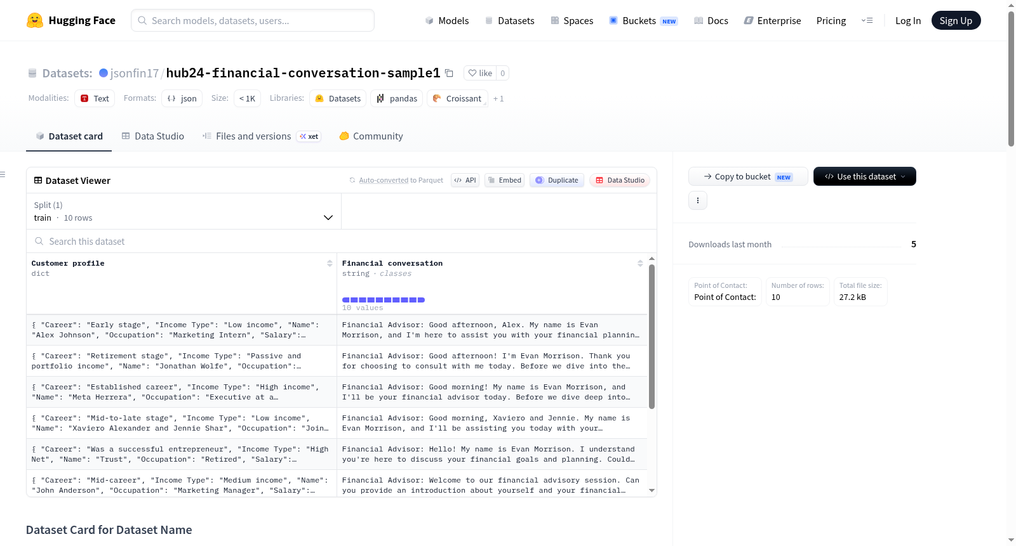This screenshot has height=546, width=1016.
Task: Open the Community tab
Action: (x=371, y=136)
